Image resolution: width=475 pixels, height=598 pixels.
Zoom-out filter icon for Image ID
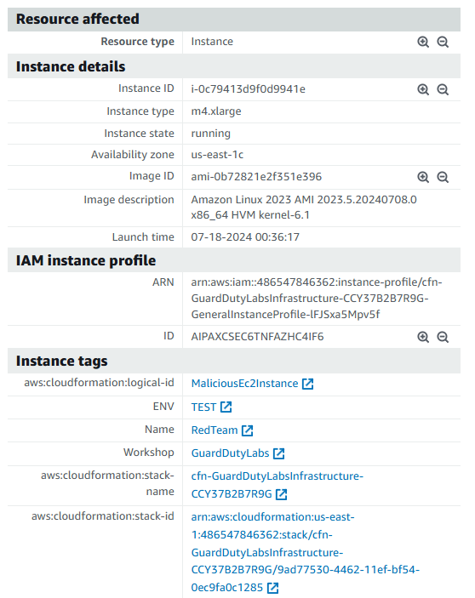(x=443, y=177)
